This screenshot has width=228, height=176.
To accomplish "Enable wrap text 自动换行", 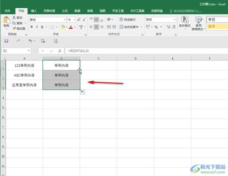I will coord(127,20).
